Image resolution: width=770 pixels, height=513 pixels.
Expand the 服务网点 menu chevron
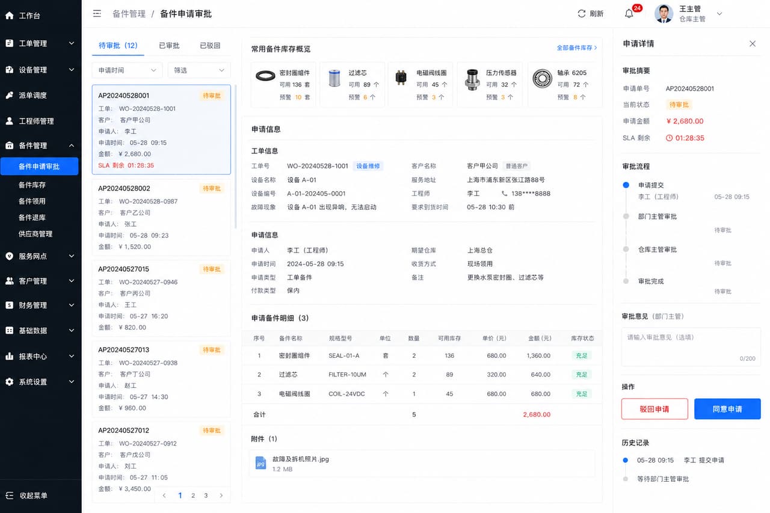72,256
